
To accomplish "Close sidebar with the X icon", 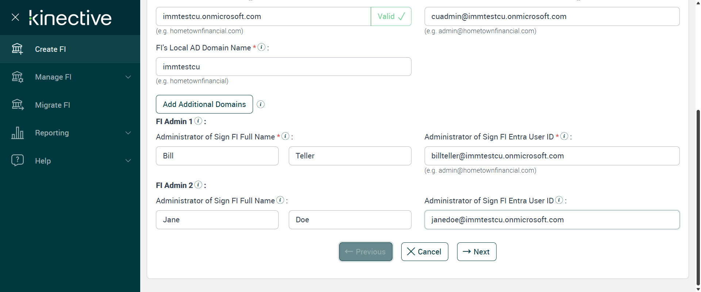I will [x=15, y=17].
